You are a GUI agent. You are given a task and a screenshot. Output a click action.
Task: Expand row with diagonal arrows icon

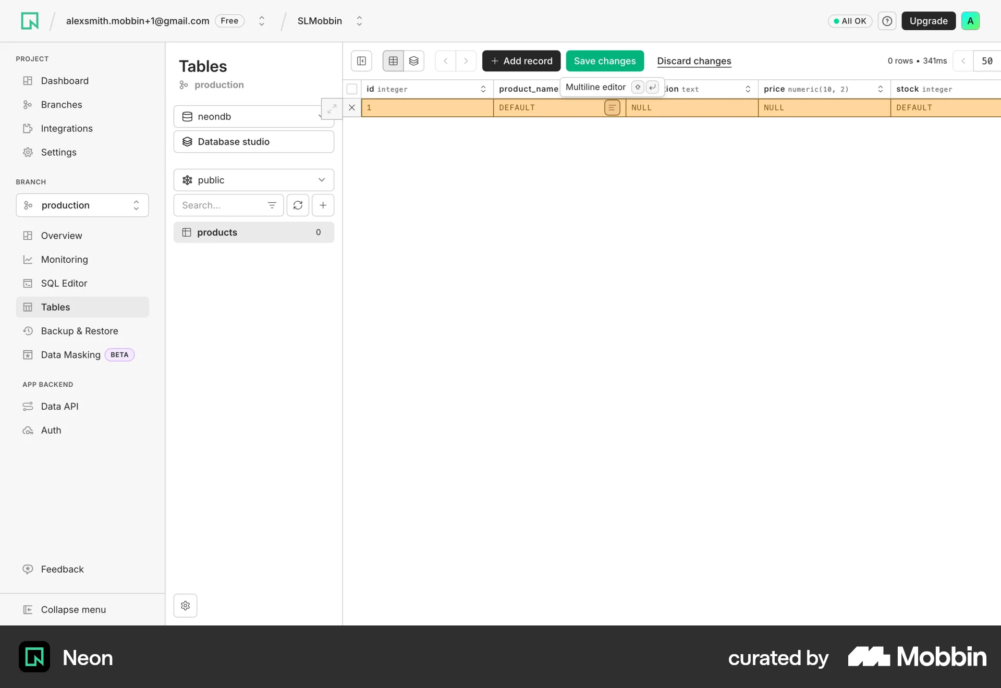click(332, 109)
